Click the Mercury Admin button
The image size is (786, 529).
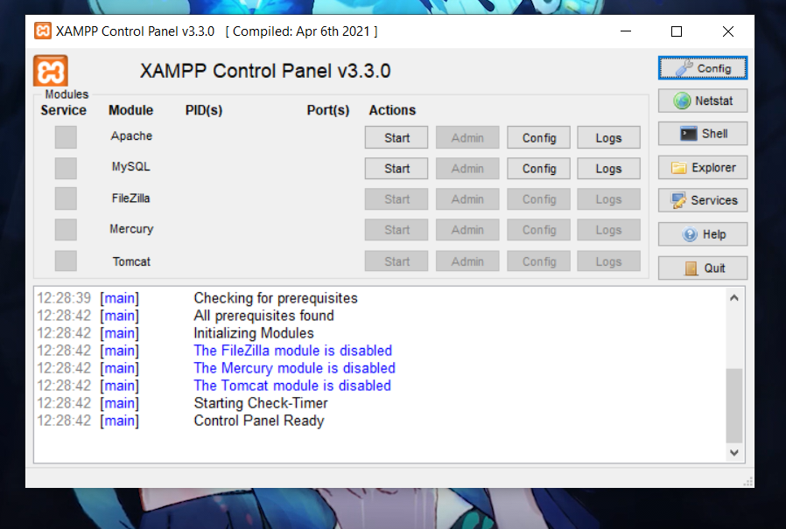pyautogui.click(x=467, y=230)
